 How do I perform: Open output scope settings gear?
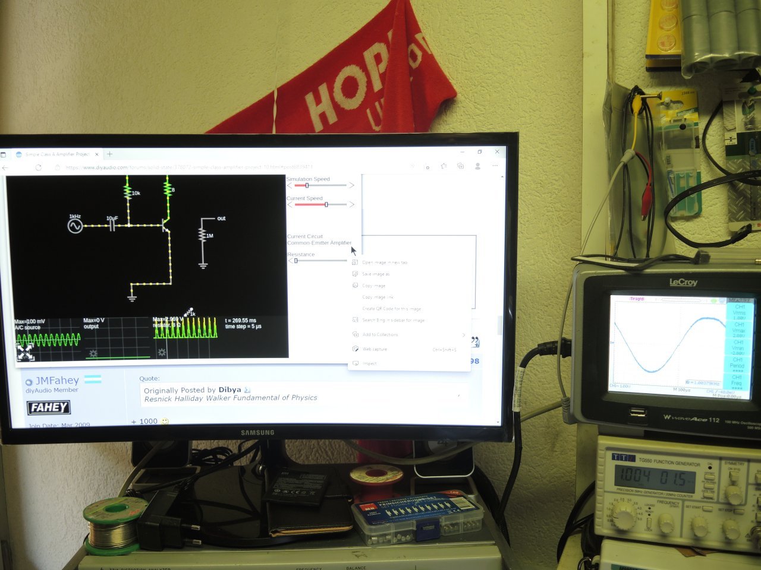pyautogui.click(x=93, y=353)
